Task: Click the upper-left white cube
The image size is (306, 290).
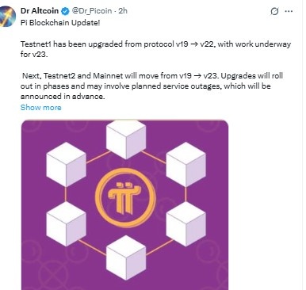Action: (66, 164)
